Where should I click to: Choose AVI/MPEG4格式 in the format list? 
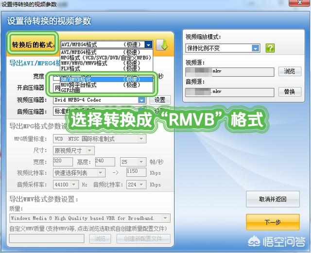pyautogui.click(x=106, y=52)
